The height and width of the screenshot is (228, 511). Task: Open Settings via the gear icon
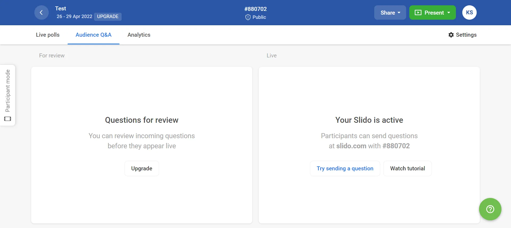451,35
